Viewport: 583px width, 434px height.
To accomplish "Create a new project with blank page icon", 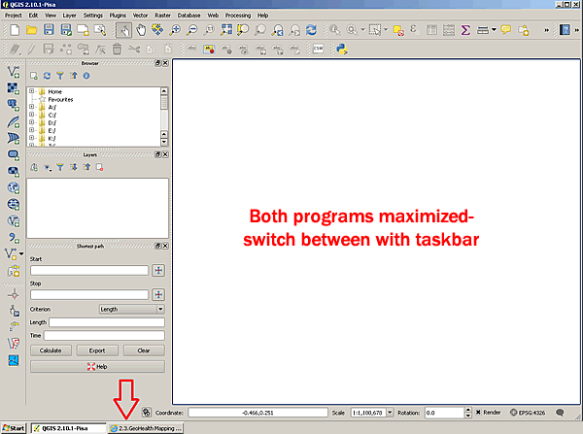I will [15, 30].
